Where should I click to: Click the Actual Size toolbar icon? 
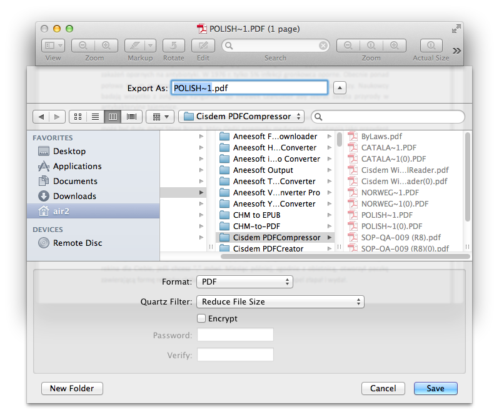click(x=431, y=46)
